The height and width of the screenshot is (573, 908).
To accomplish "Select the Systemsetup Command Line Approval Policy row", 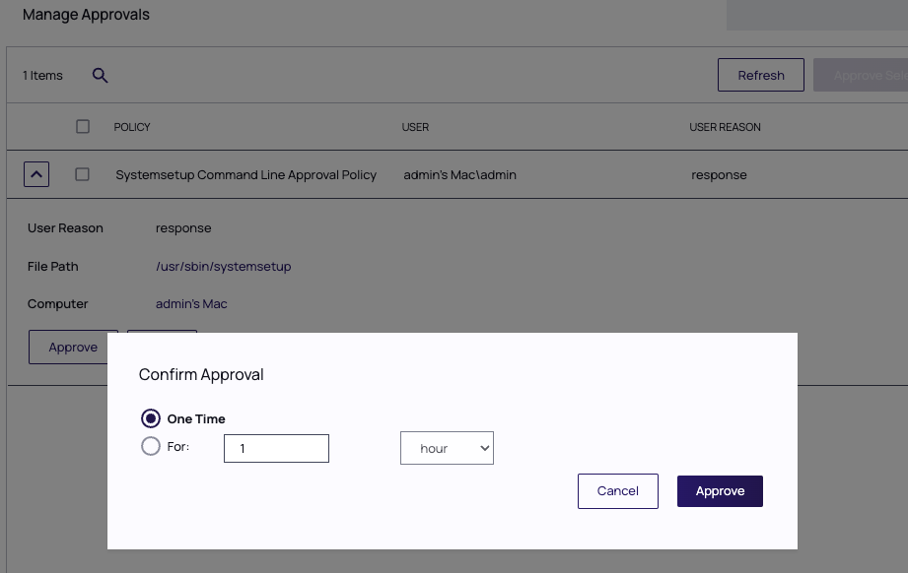I will click(245, 175).
